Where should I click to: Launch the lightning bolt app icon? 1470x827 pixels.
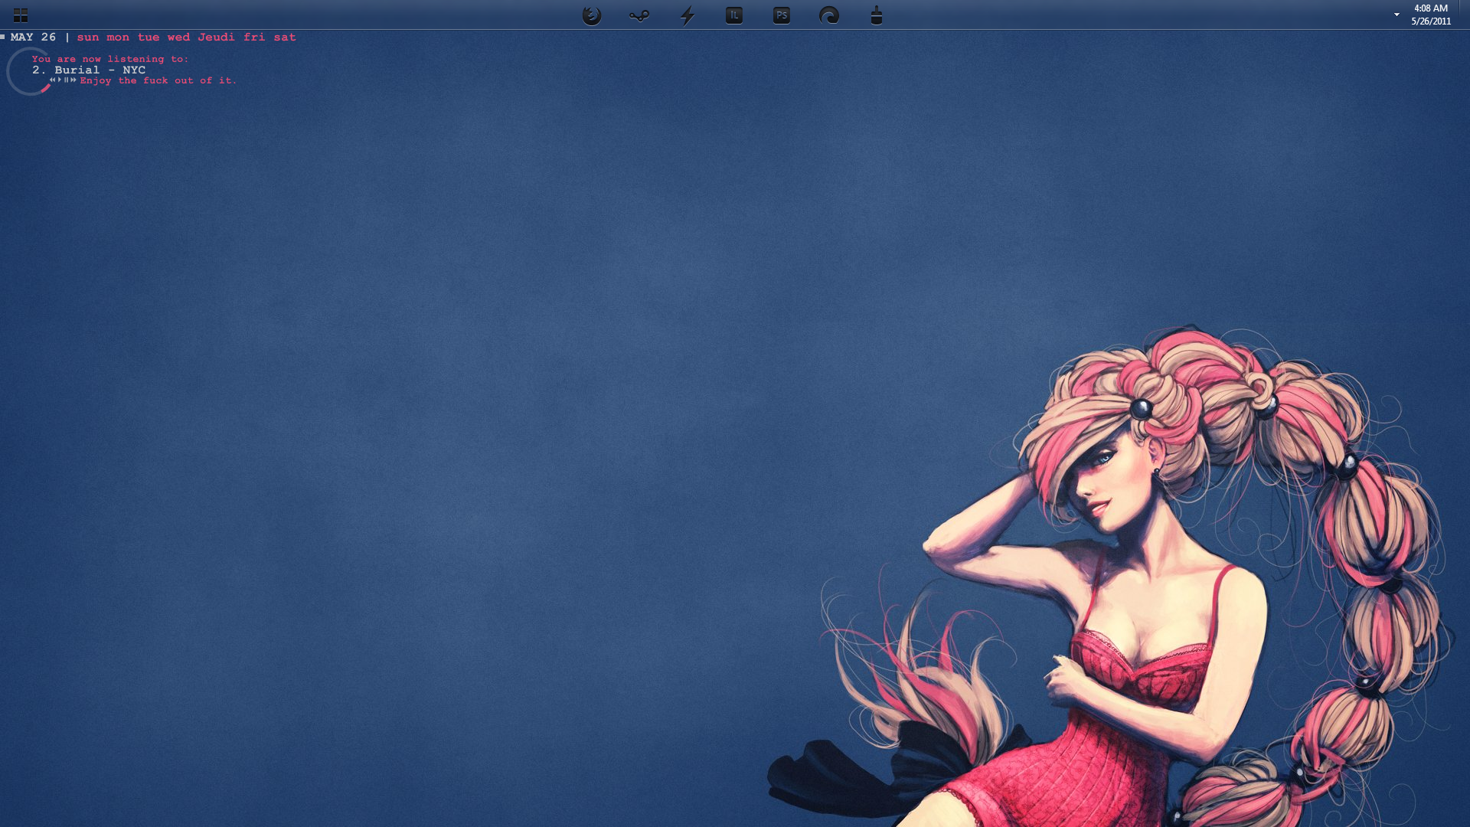click(x=688, y=15)
